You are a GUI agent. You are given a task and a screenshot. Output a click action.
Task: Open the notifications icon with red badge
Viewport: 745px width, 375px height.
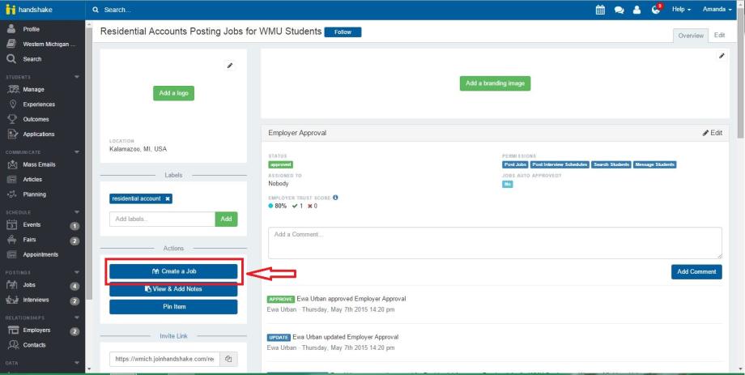(656, 9)
